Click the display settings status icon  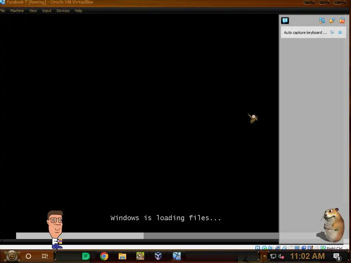pos(297,248)
